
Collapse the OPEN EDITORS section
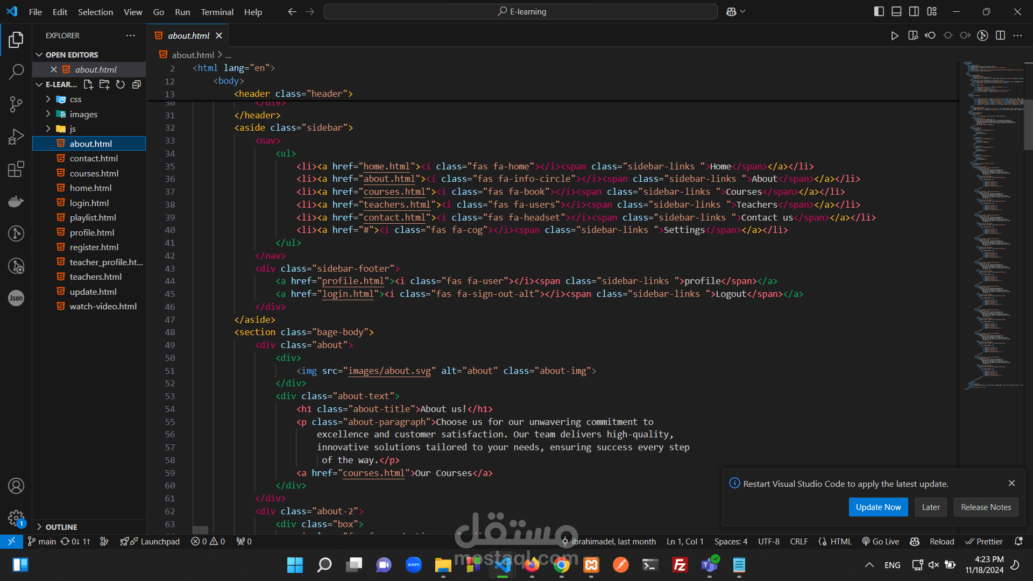click(72, 55)
